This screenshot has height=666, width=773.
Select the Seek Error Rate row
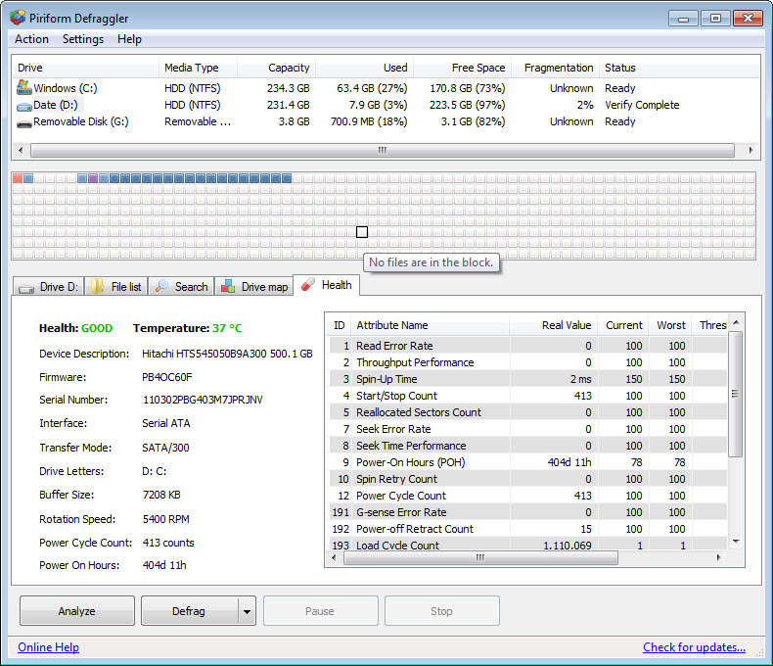pos(527,429)
